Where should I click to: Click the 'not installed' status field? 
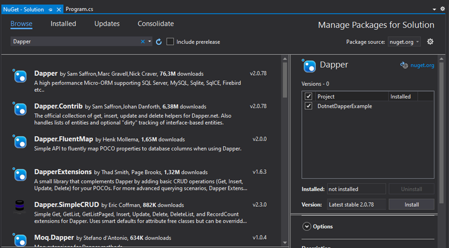[x=356, y=189]
